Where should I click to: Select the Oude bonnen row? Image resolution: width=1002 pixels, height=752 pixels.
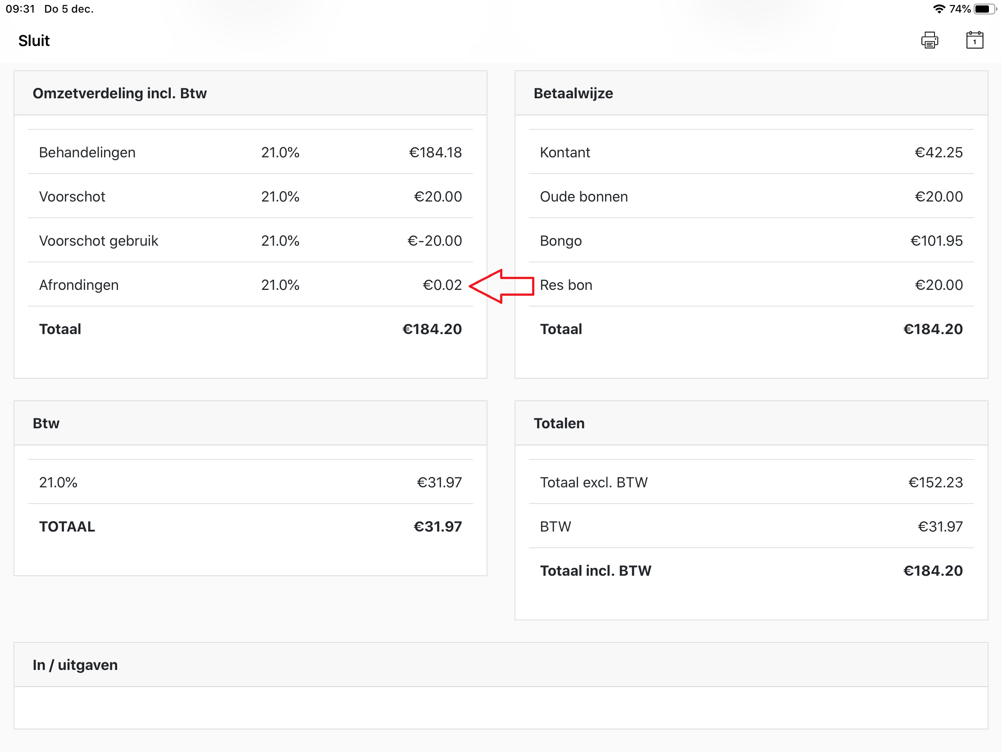tap(751, 197)
